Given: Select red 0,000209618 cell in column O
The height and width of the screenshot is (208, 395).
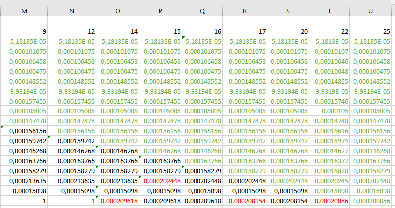Looking at the screenshot, I should [117, 201].
